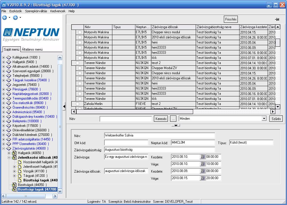Image resolution: width=287 pixels, height=205 pixels.
Task: Click the Telephelyek folder icon
Action: (x=9, y=76)
